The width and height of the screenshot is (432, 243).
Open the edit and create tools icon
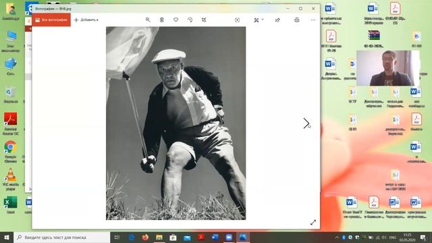[x=256, y=20]
